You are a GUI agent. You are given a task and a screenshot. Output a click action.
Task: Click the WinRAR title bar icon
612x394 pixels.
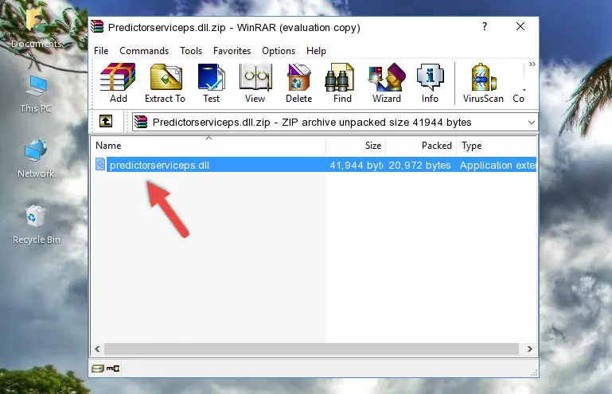[97, 27]
